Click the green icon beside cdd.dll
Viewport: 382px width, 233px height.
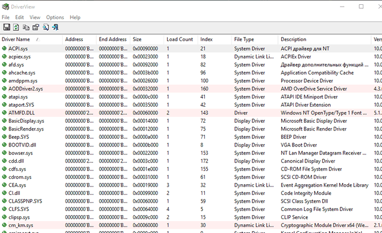(x=4, y=161)
